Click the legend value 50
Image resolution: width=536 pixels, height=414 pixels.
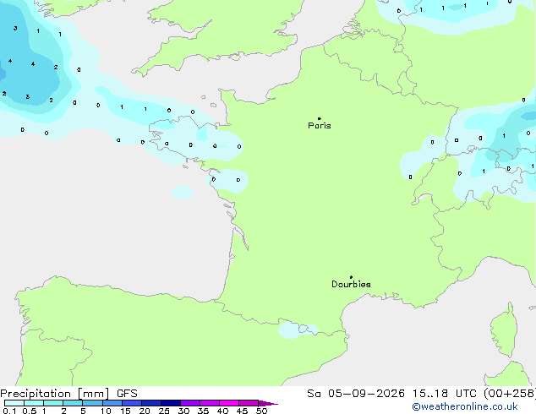[x=261, y=411]
